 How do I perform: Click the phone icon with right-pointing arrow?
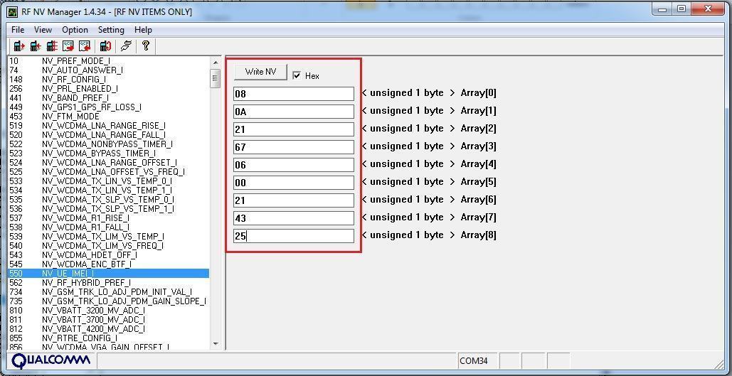tap(19, 46)
